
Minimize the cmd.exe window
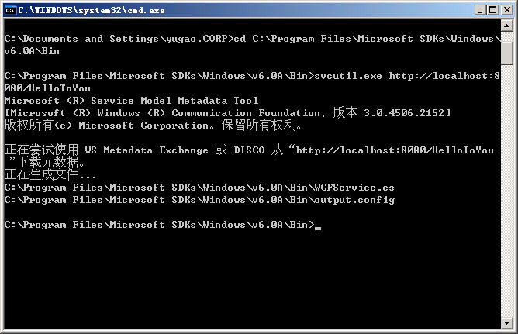(480, 10)
